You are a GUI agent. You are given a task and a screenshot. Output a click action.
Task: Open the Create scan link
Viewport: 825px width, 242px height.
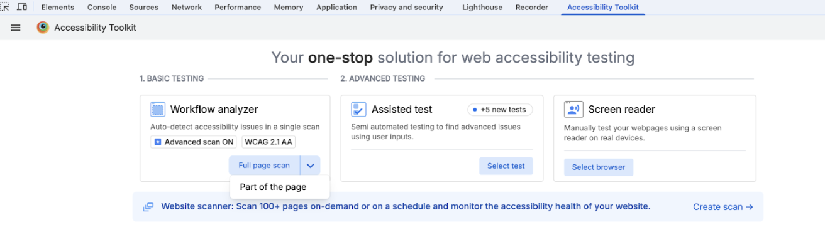[723, 207]
